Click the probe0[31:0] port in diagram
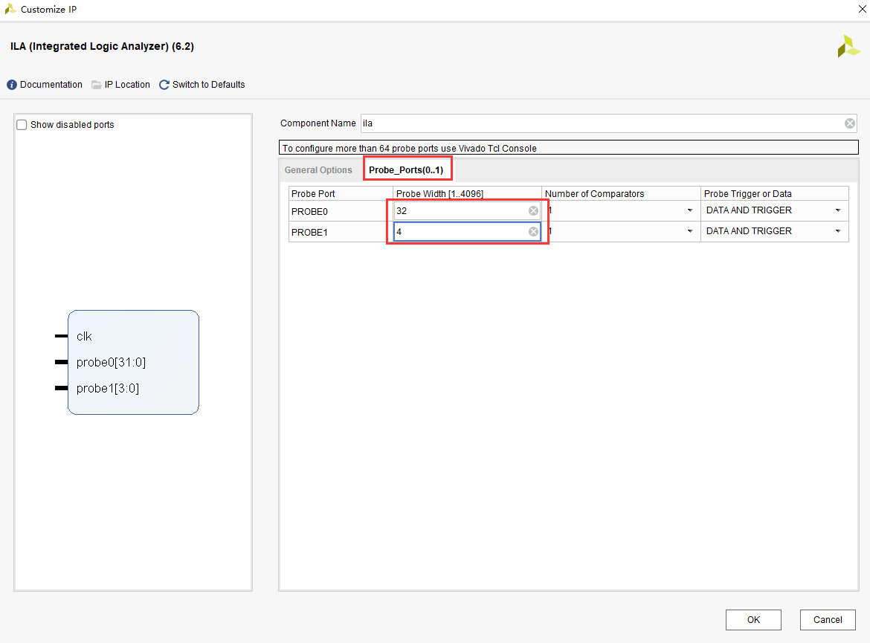Image resolution: width=870 pixels, height=643 pixels. point(111,362)
